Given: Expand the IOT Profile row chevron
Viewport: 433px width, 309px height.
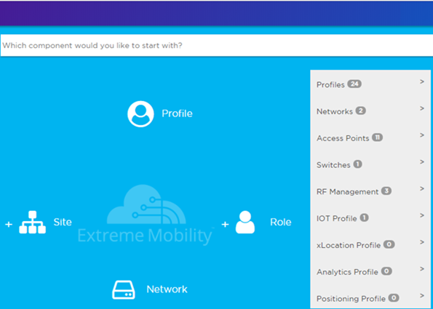Looking at the screenshot, I should click(x=422, y=215).
